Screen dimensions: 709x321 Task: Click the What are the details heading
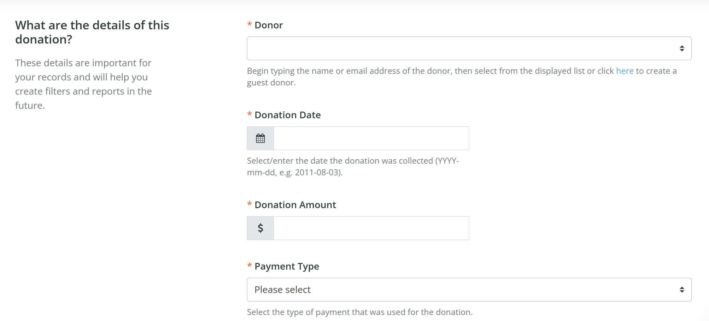(92, 32)
